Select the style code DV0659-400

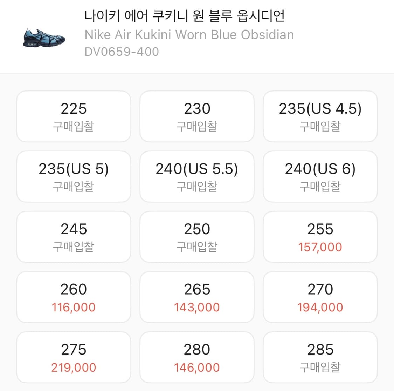coord(121,52)
